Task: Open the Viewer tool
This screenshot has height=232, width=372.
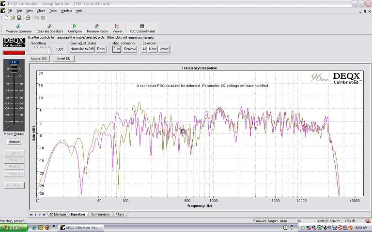Action: pyautogui.click(x=117, y=29)
